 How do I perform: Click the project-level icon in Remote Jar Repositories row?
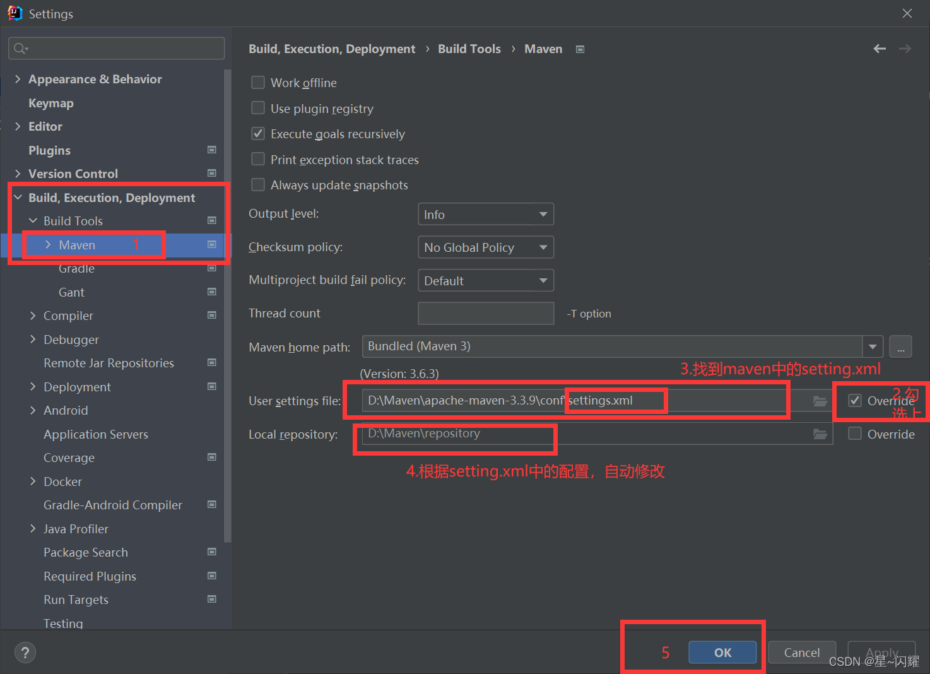point(212,362)
